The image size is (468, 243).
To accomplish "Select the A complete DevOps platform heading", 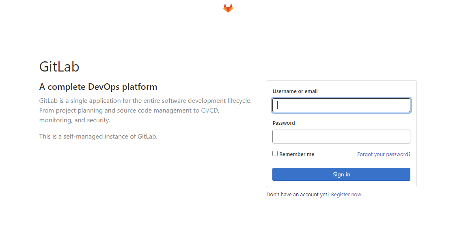I will 98,87.
